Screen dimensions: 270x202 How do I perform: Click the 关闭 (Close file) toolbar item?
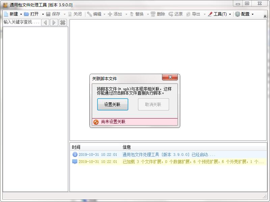tap(74, 14)
